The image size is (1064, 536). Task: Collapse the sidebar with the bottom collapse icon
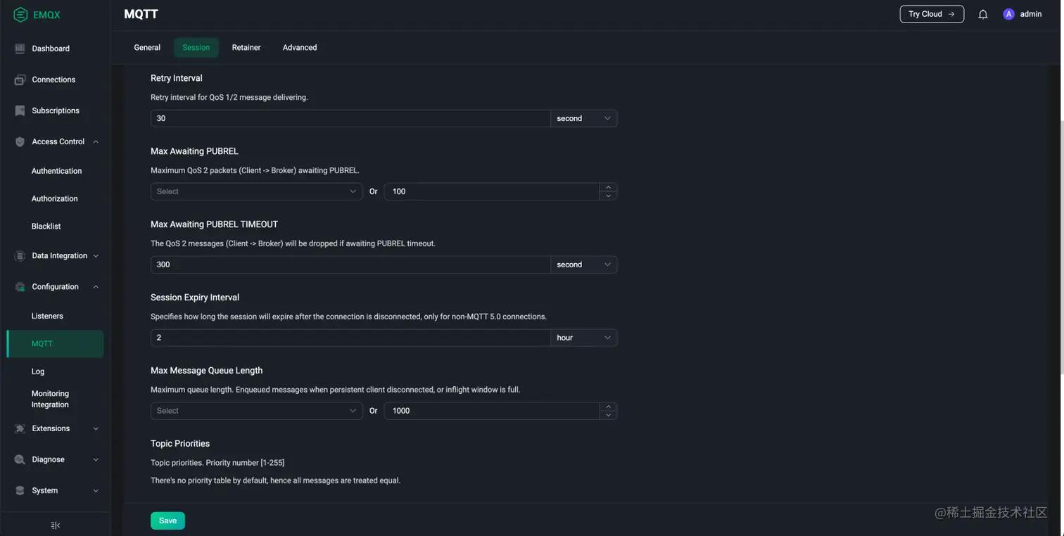pyautogui.click(x=54, y=525)
